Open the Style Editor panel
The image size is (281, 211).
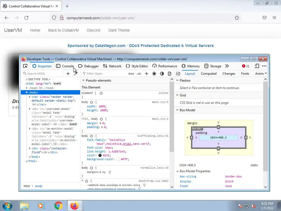tap(137, 66)
